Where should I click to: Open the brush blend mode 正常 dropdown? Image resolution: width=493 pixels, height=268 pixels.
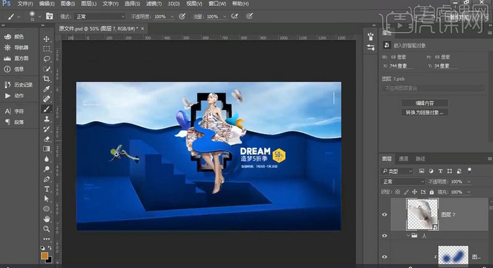coord(99,17)
